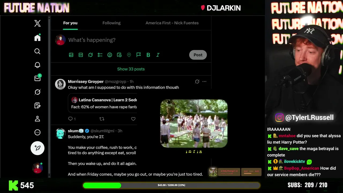Viewport: 343px width, 193px height.
Task: Toggle italic text formatting
Action: pos(158,55)
